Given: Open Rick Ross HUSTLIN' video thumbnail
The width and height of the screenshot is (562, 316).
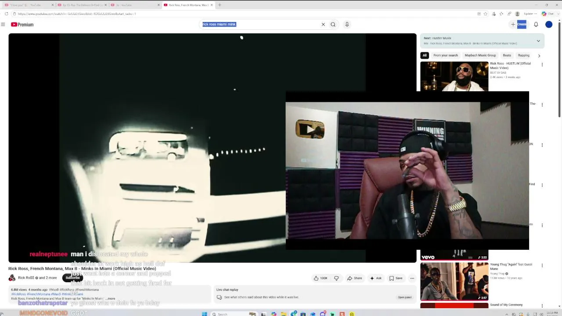Looking at the screenshot, I should point(454,76).
